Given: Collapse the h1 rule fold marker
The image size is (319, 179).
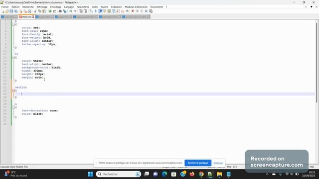Looking at the screenshot, I should point(13,58).
